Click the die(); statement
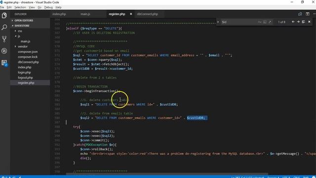This screenshot has height=178, width=316. point(85,158)
